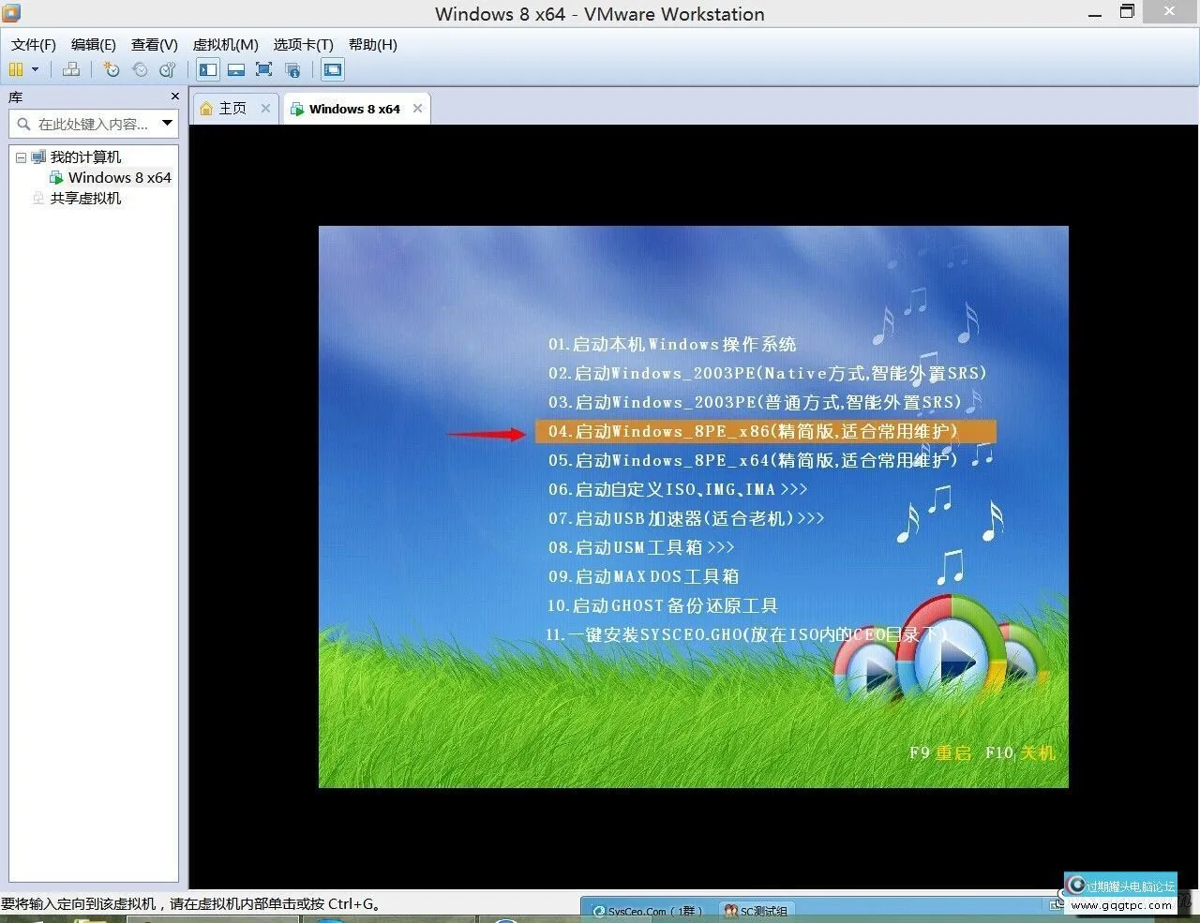This screenshot has height=923, width=1200.
Task: Open the snapshot manager icon
Action: tap(168, 69)
